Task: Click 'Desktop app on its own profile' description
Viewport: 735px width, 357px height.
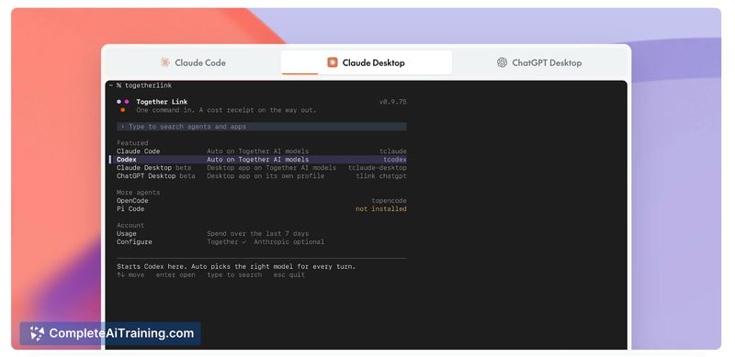Action: click(x=266, y=176)
